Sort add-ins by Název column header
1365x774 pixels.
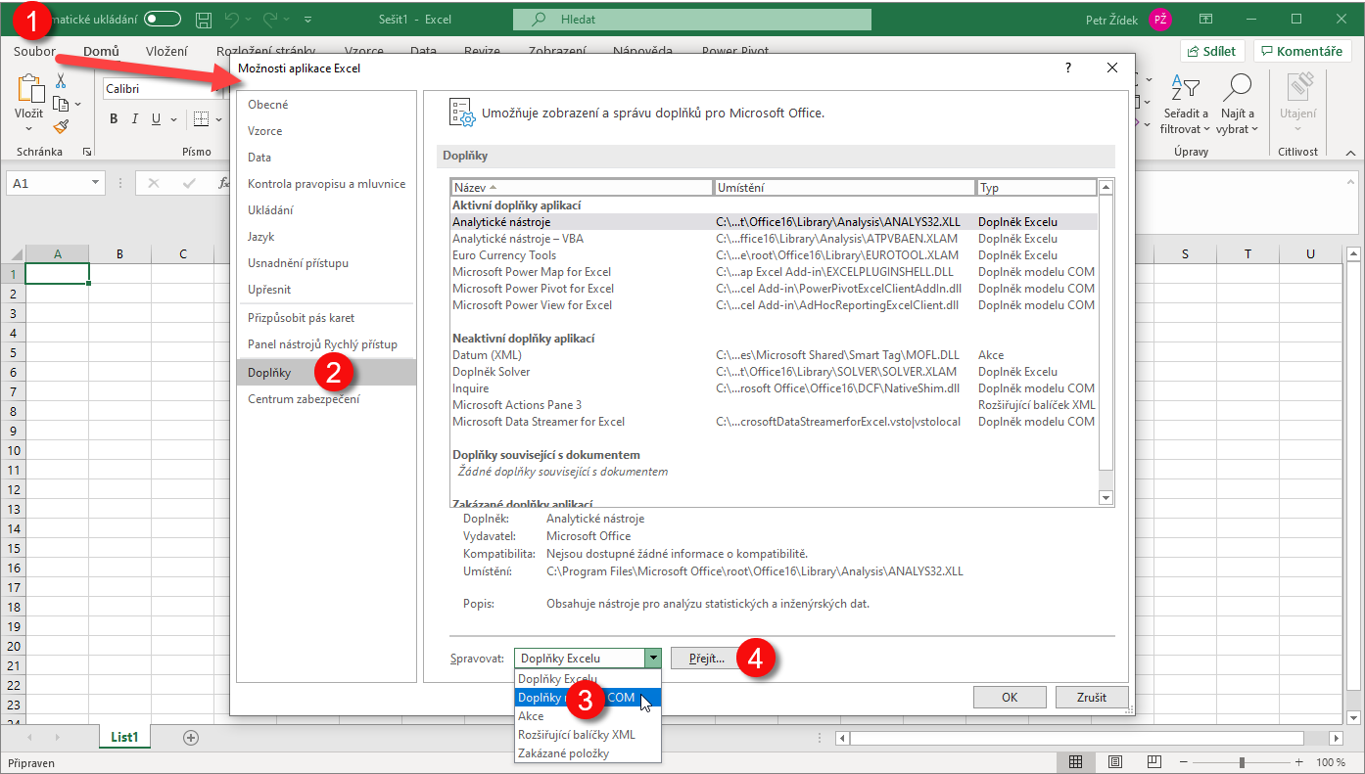click(583, 187)
